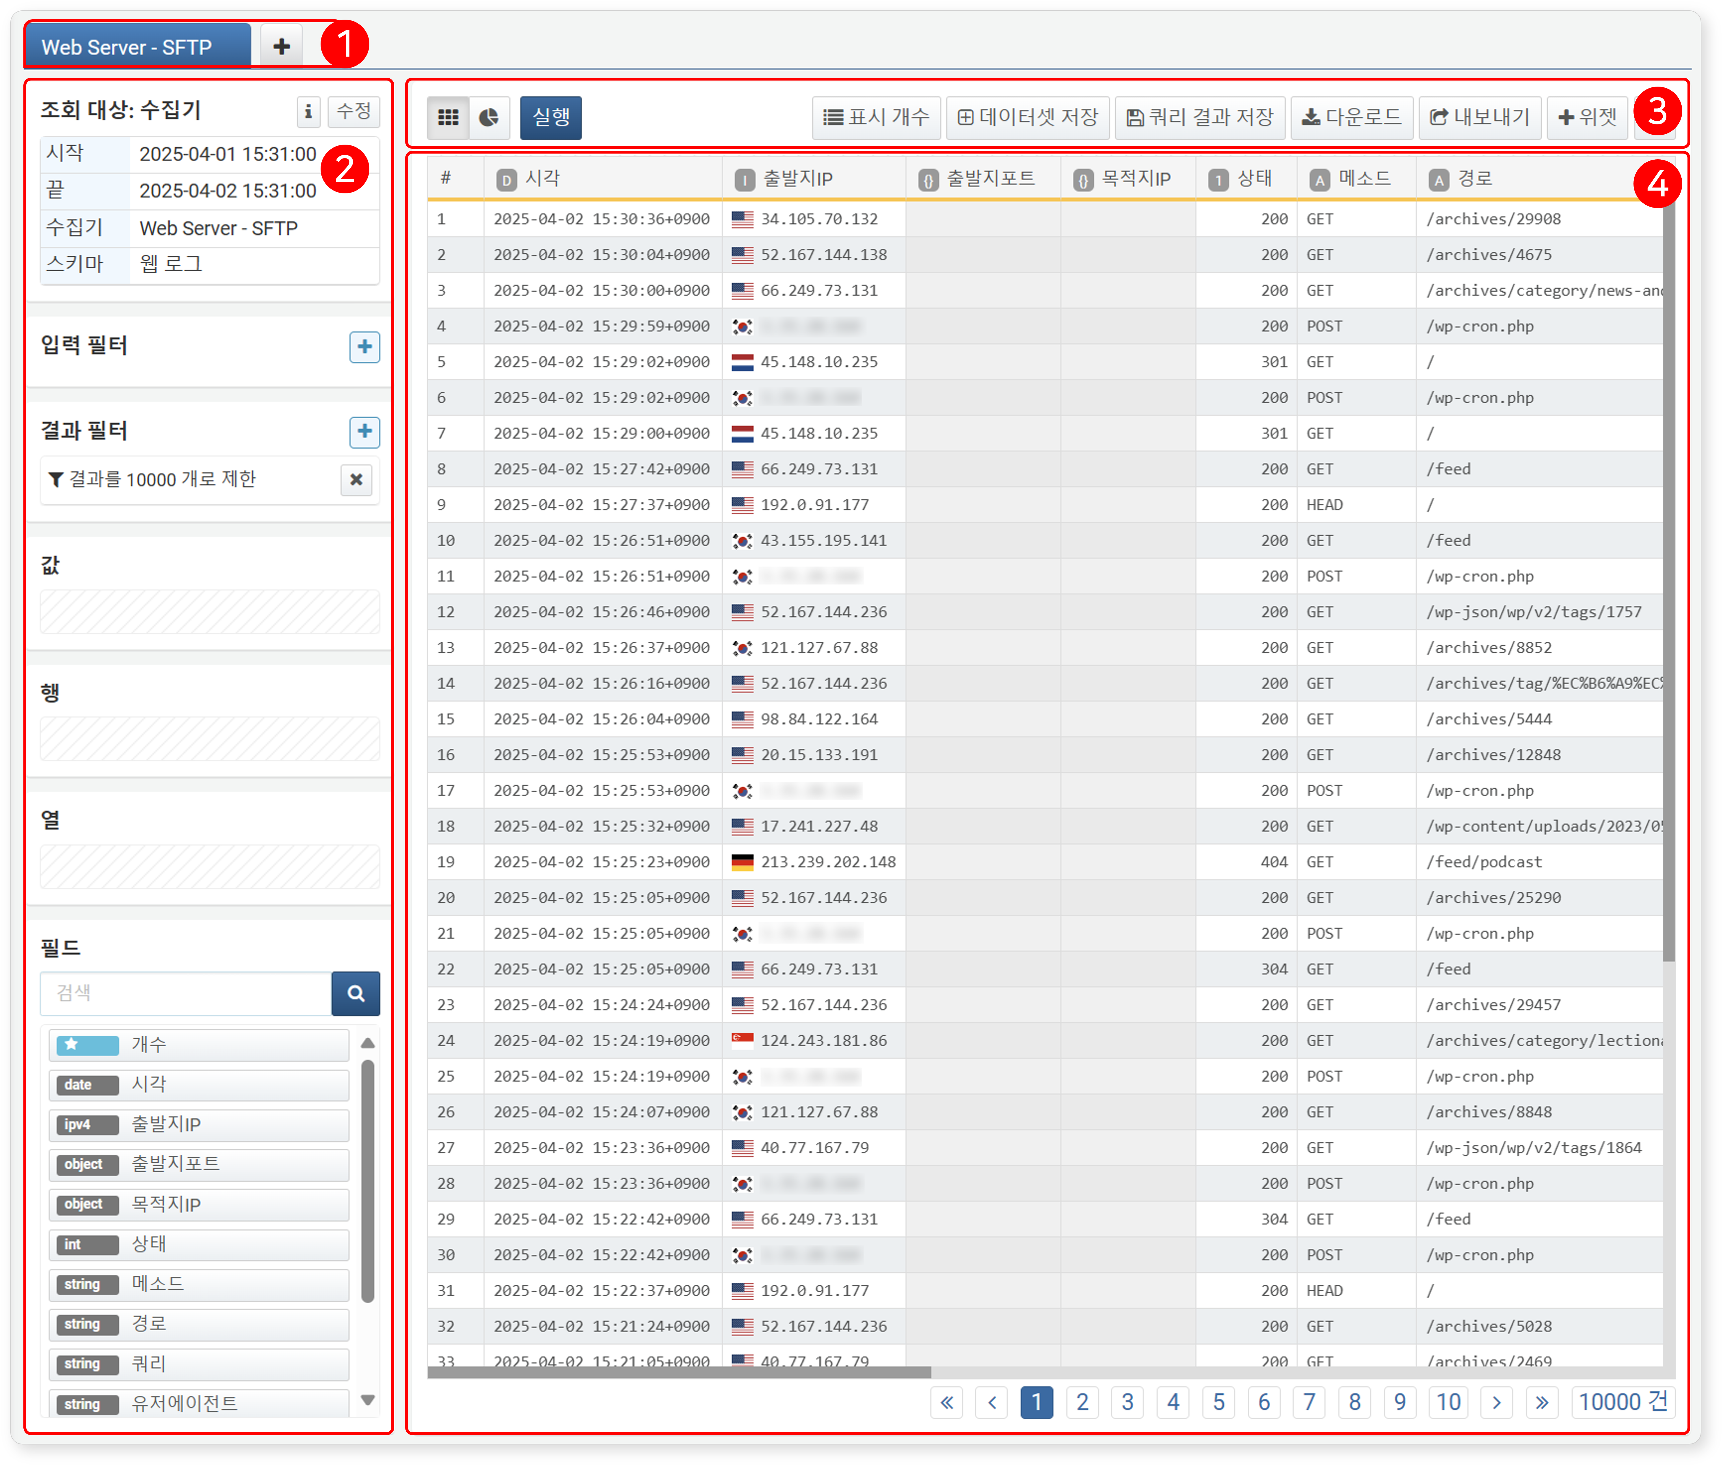Select the 유저에이전트 string field
This screenshot has width=1723, height=1466.
199,1404
